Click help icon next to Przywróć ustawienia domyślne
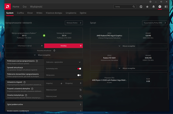The height and width of the screenshot is (114, 173). pyautogui.click(x=32, y=89)
